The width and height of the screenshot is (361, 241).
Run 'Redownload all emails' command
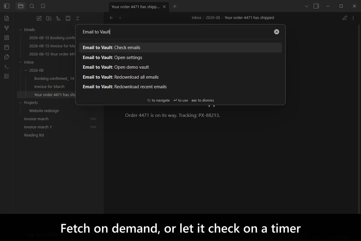coord(180,77)
